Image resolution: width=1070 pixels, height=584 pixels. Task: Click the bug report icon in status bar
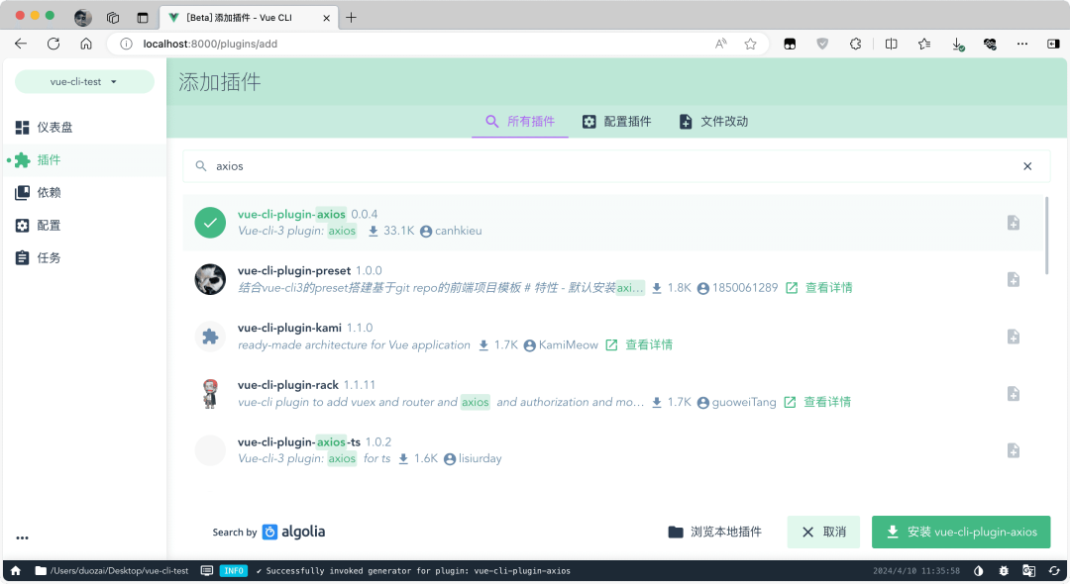[x=1004, y=571]
